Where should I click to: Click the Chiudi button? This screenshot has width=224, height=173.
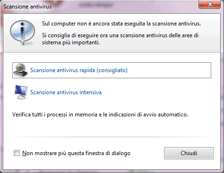point(189,153)
